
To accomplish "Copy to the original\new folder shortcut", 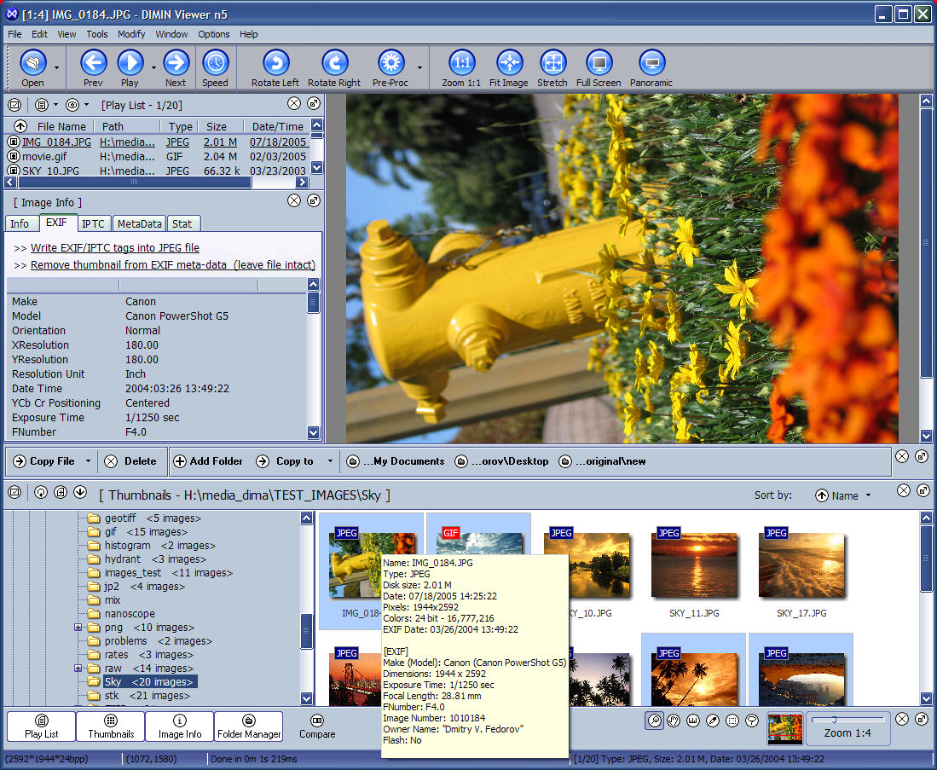I will coord(602,461).
